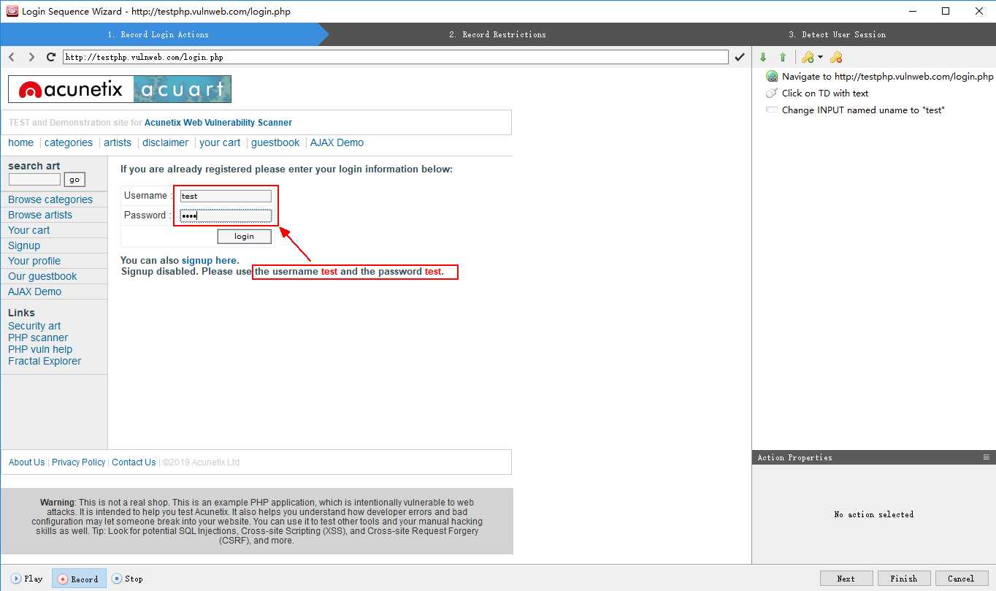This screenshot has width=996, height=591.
Task: Confirm URL with the checkmark icon
Action: pyautogui.click(x=740, y=57)
